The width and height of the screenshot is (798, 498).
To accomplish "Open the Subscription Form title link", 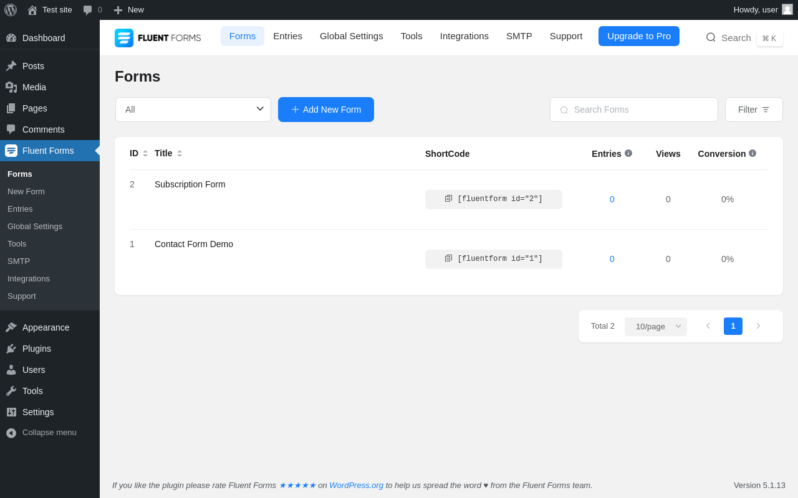I will [x=190, y=184].
